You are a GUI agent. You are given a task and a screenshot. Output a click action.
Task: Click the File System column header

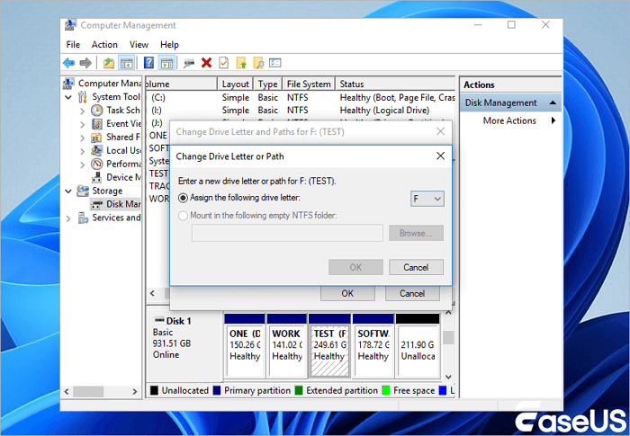309,84
